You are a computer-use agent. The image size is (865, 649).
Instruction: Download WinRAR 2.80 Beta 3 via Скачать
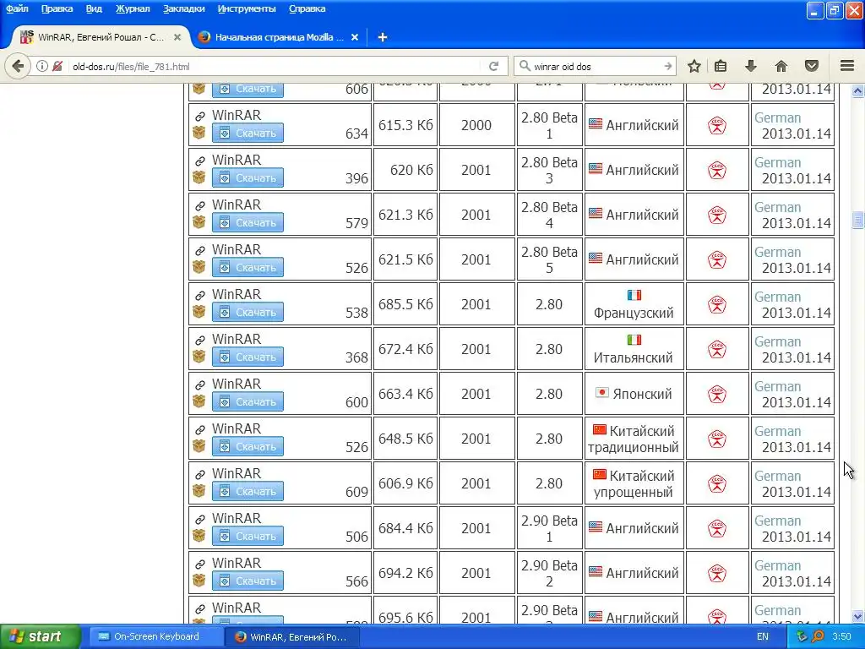point(248,177)
